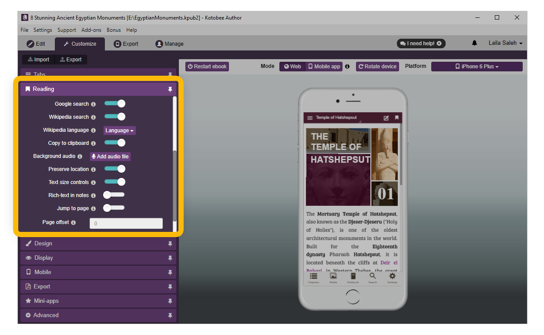Open the File menu
Image resolution: width=544 pixels, height=335 pixels.
pyautogui.click(x=24, y=30)
